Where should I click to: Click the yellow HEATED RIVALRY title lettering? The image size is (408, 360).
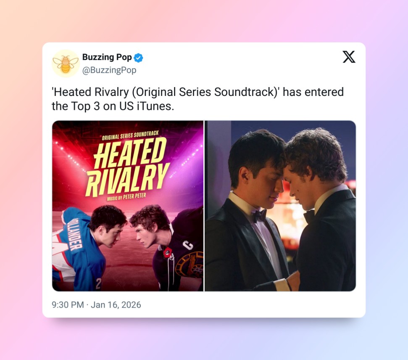[127, 167]
